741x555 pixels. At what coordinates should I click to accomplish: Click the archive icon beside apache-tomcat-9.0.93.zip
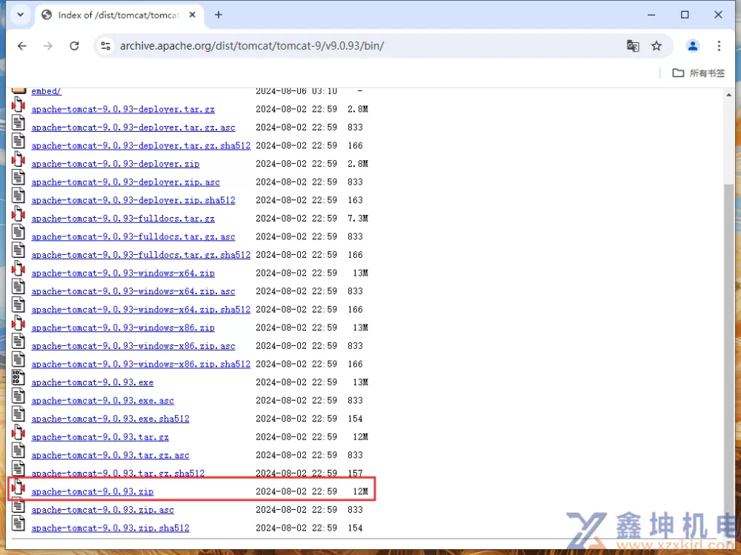coord(18,487)
